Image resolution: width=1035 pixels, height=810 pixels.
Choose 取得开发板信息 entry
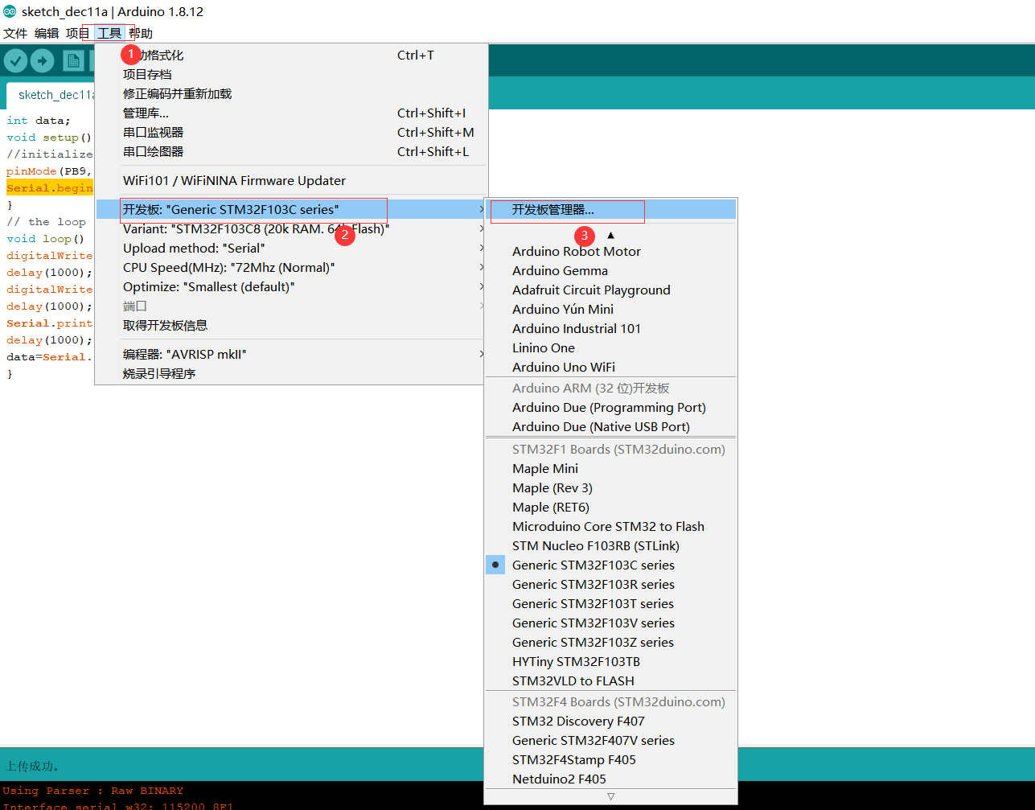click(291, 325)
